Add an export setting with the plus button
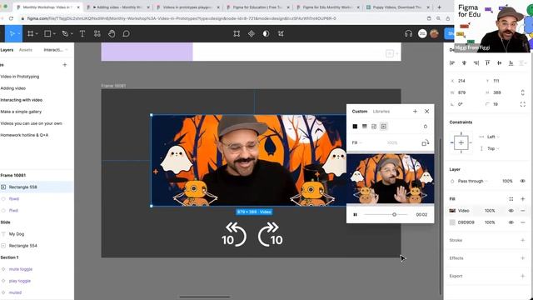This screenshot has width=533, height=300. tap(523, 276)
